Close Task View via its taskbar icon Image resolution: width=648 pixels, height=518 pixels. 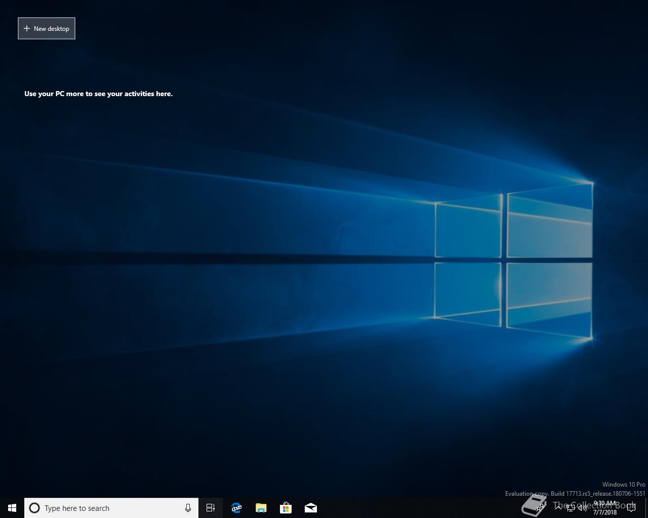click(211, 508)
